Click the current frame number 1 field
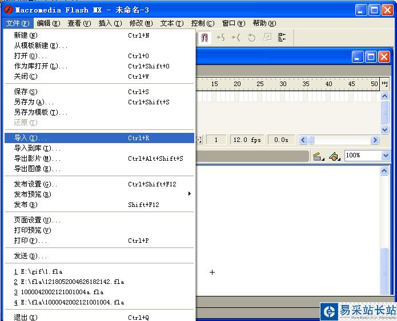The height and width of the screenshot is (321, 397). pos(216,140)
